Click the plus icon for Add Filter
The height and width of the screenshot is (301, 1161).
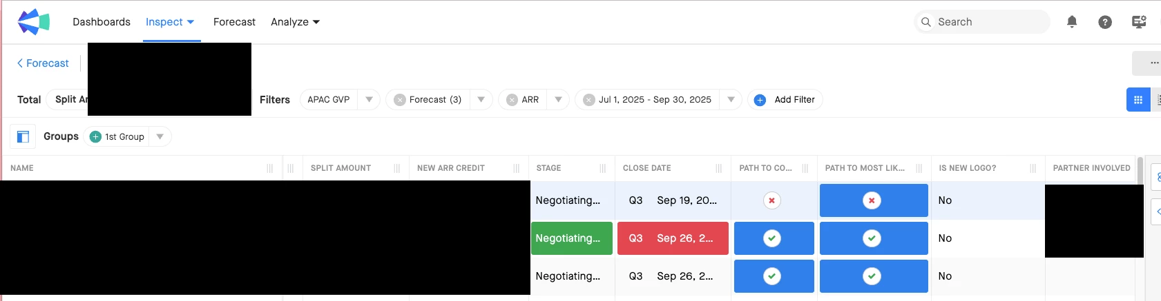click(x=760, y=100)
